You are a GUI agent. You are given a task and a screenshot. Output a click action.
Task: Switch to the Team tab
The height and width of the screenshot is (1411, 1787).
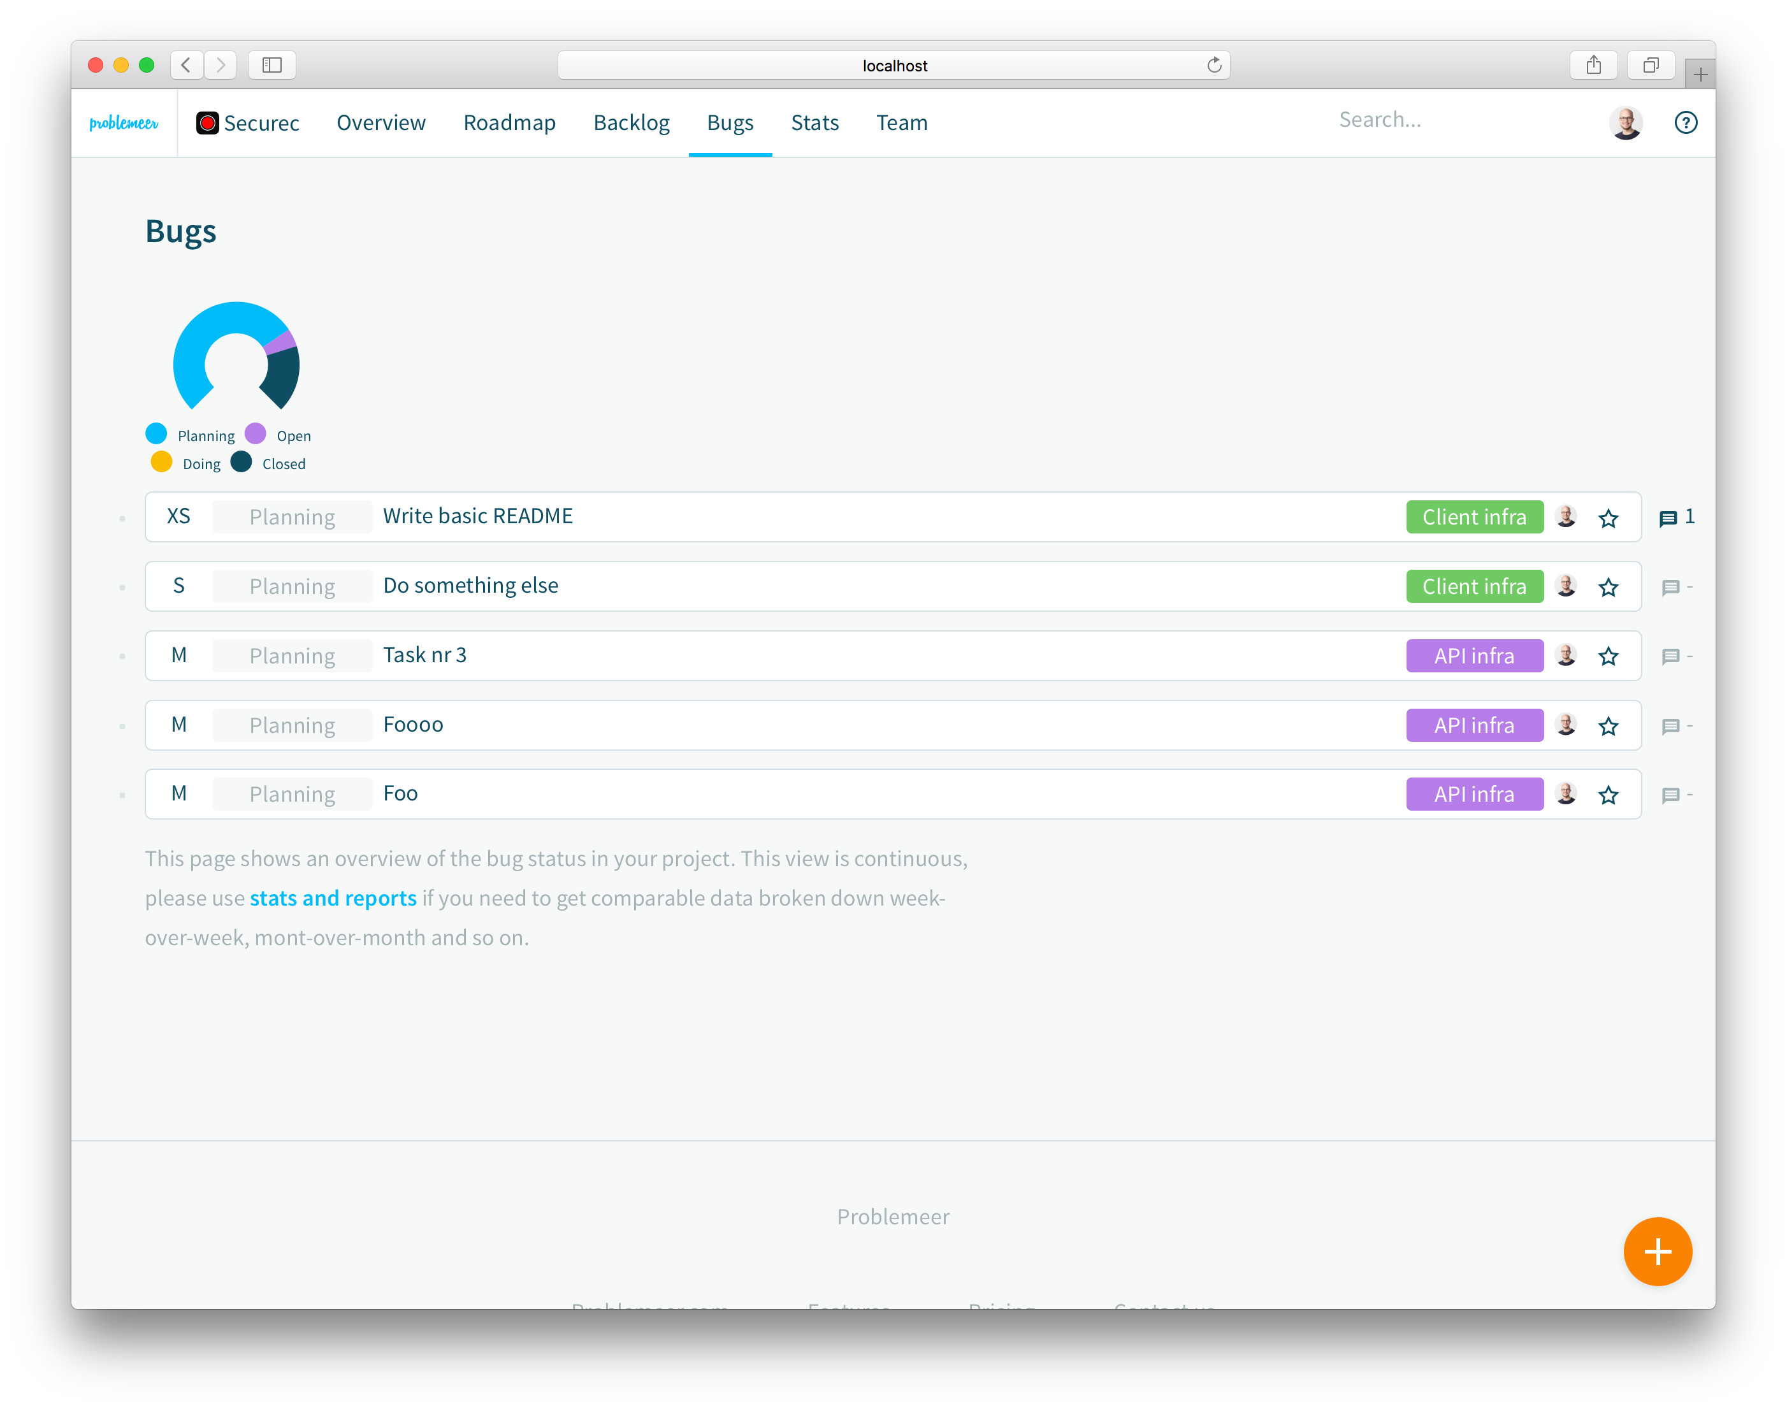[901, 122]
